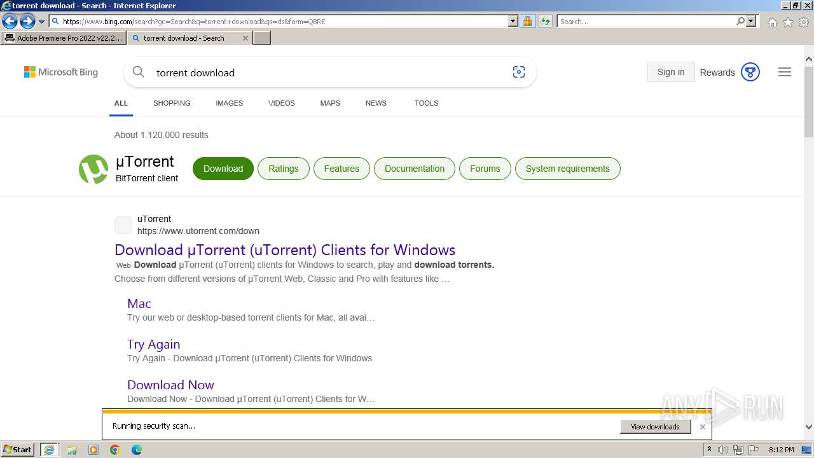The height and width of the screenshot is (458, 814).
Task: Click the page vertical scrollbar thumb
Action: (x=809, y=102)
